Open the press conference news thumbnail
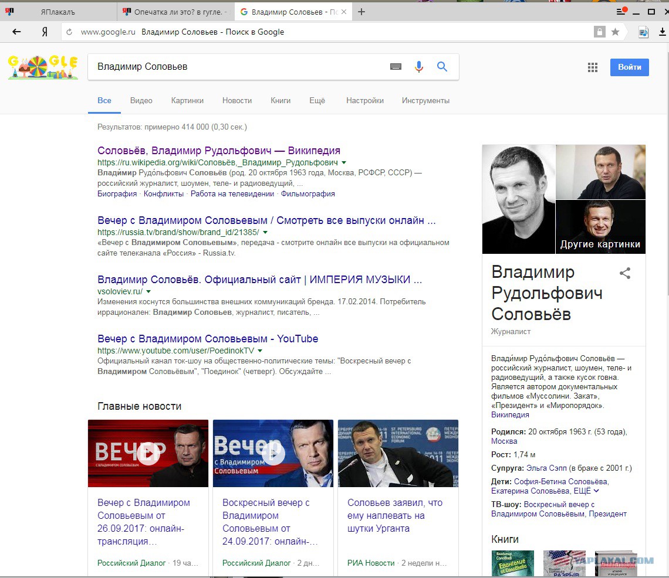669x578 pixels. (x=398, y=453)
